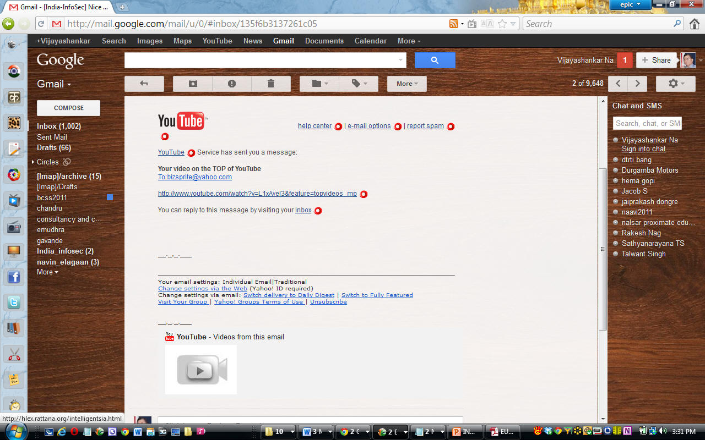Image resolution: width=705 pixels, height=440 pixels.
Task: Open the radio sidebar icon
Action: pyautogui.click(x=14, y=226)
